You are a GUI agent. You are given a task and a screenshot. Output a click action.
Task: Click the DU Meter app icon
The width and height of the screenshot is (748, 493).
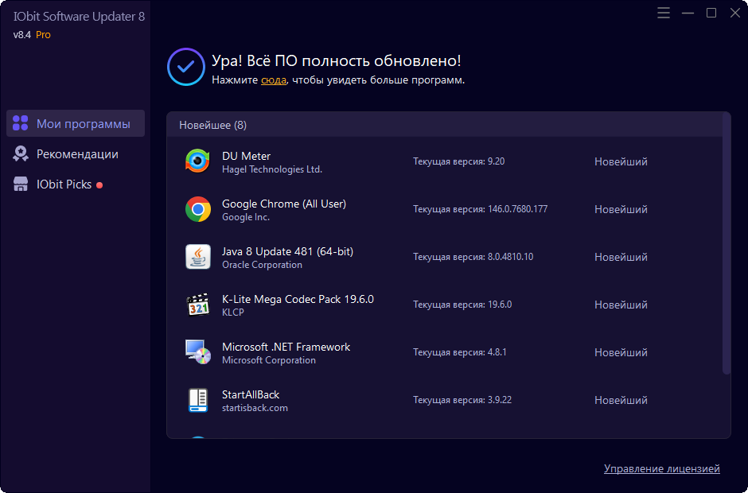click(197, 161)
